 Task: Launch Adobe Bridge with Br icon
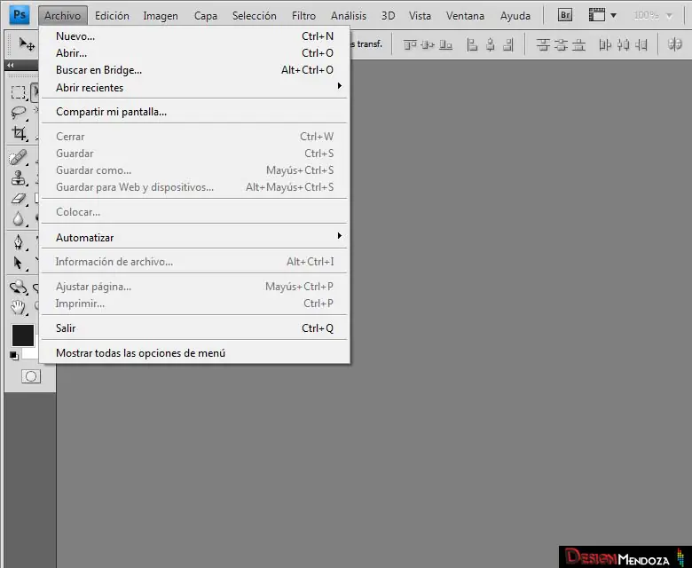(565, 15)
